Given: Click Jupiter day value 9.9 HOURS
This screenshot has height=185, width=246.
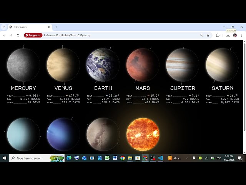Looking at the screenshot, I should [x=191, y=99].
